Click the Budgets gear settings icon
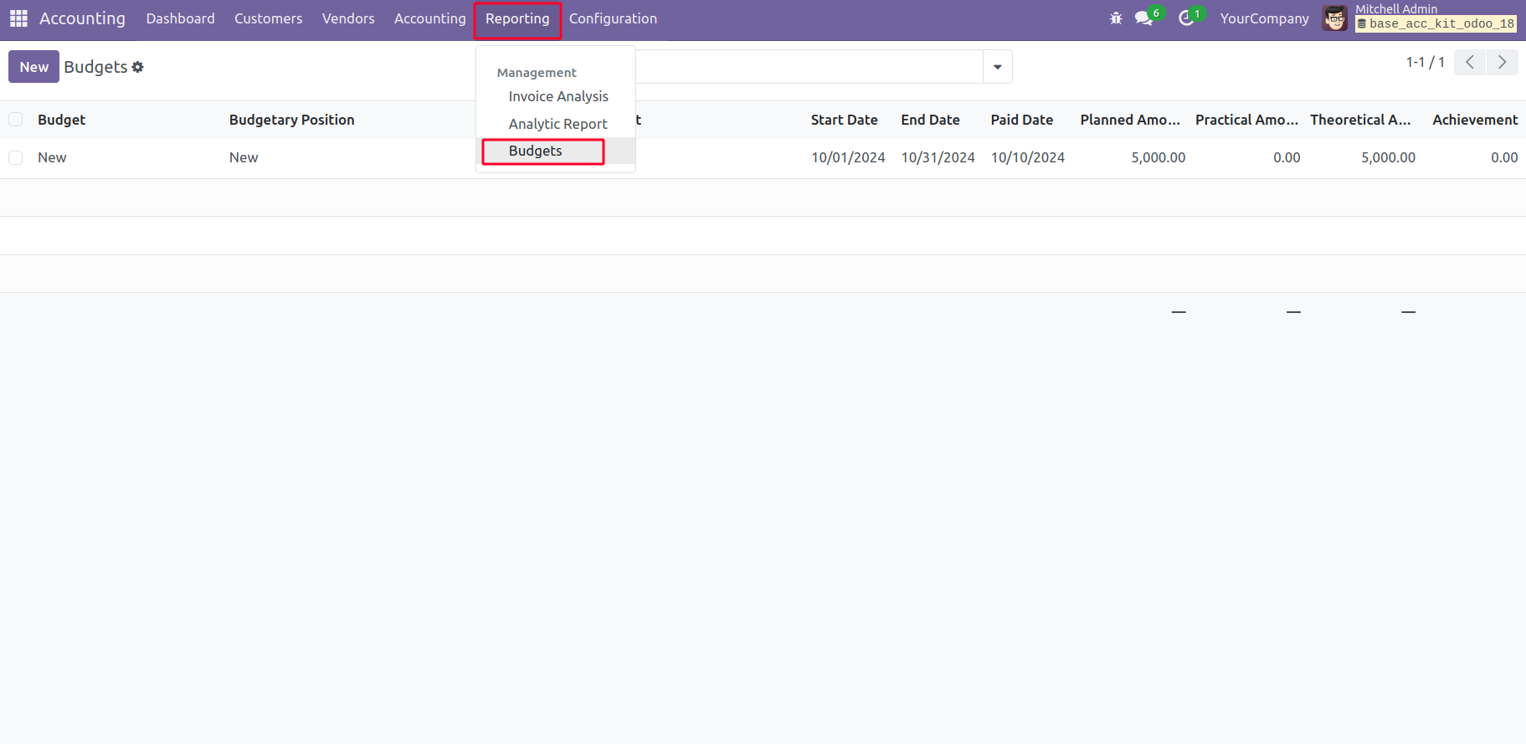This screenshot has height=744, width=1526. (x=138, y=67)
